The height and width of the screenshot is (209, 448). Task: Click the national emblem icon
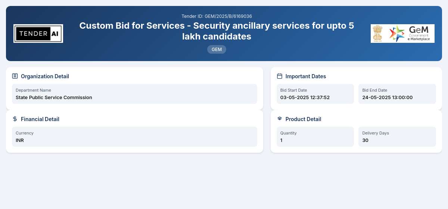click(x=378, y=34)
